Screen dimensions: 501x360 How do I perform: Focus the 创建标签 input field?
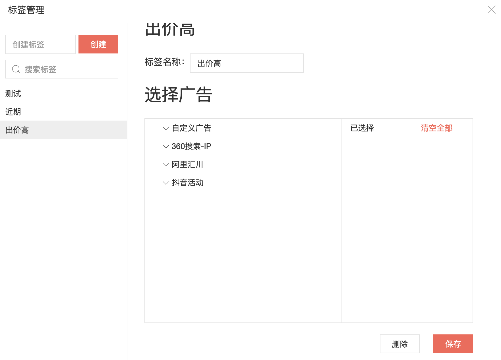tap(40, 44)
